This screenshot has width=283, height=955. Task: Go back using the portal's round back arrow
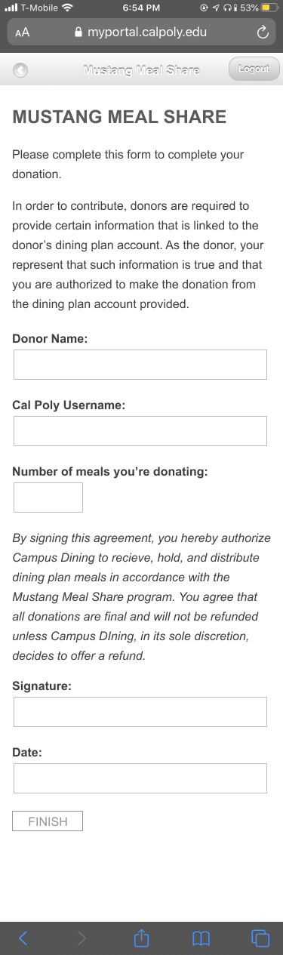[x=20, y=70]
